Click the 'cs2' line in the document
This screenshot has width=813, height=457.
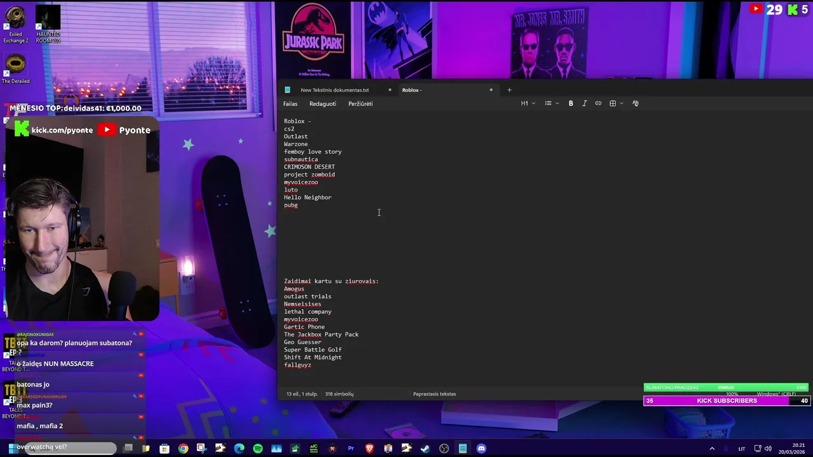[x=289, y=129]
